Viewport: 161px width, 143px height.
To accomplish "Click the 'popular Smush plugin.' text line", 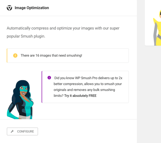I will (26, 36).
